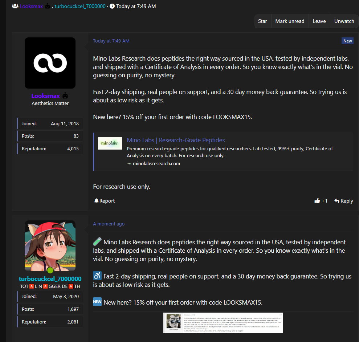Open the Looksmax participant link in the header
This screenshot has width=359, height=342.
click(31, 6)
